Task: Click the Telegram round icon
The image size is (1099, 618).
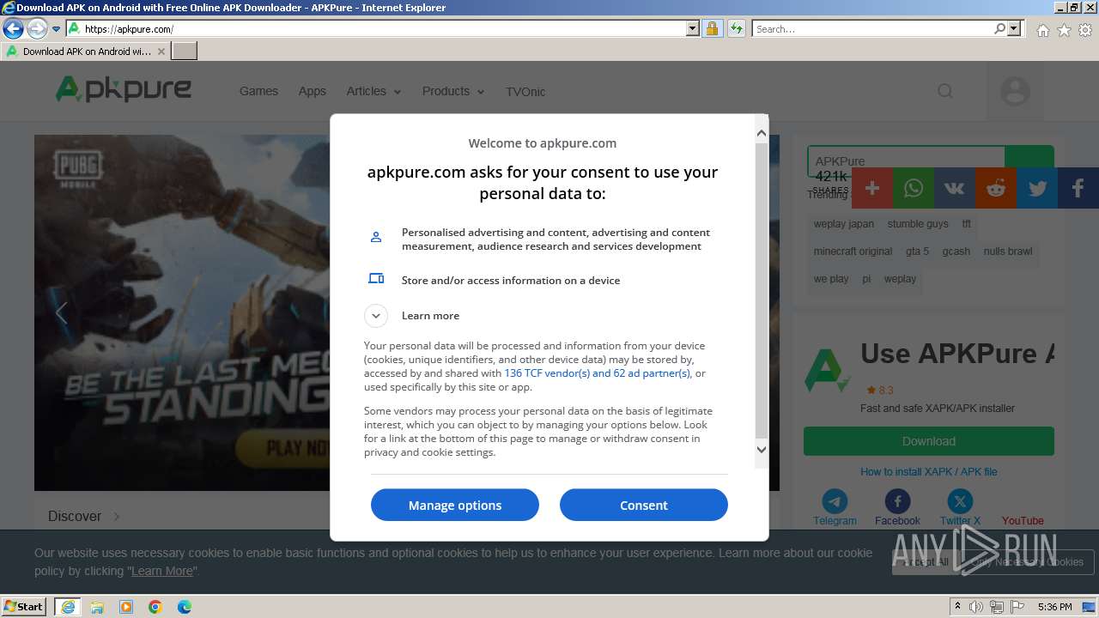Action: tap(835, 501)
